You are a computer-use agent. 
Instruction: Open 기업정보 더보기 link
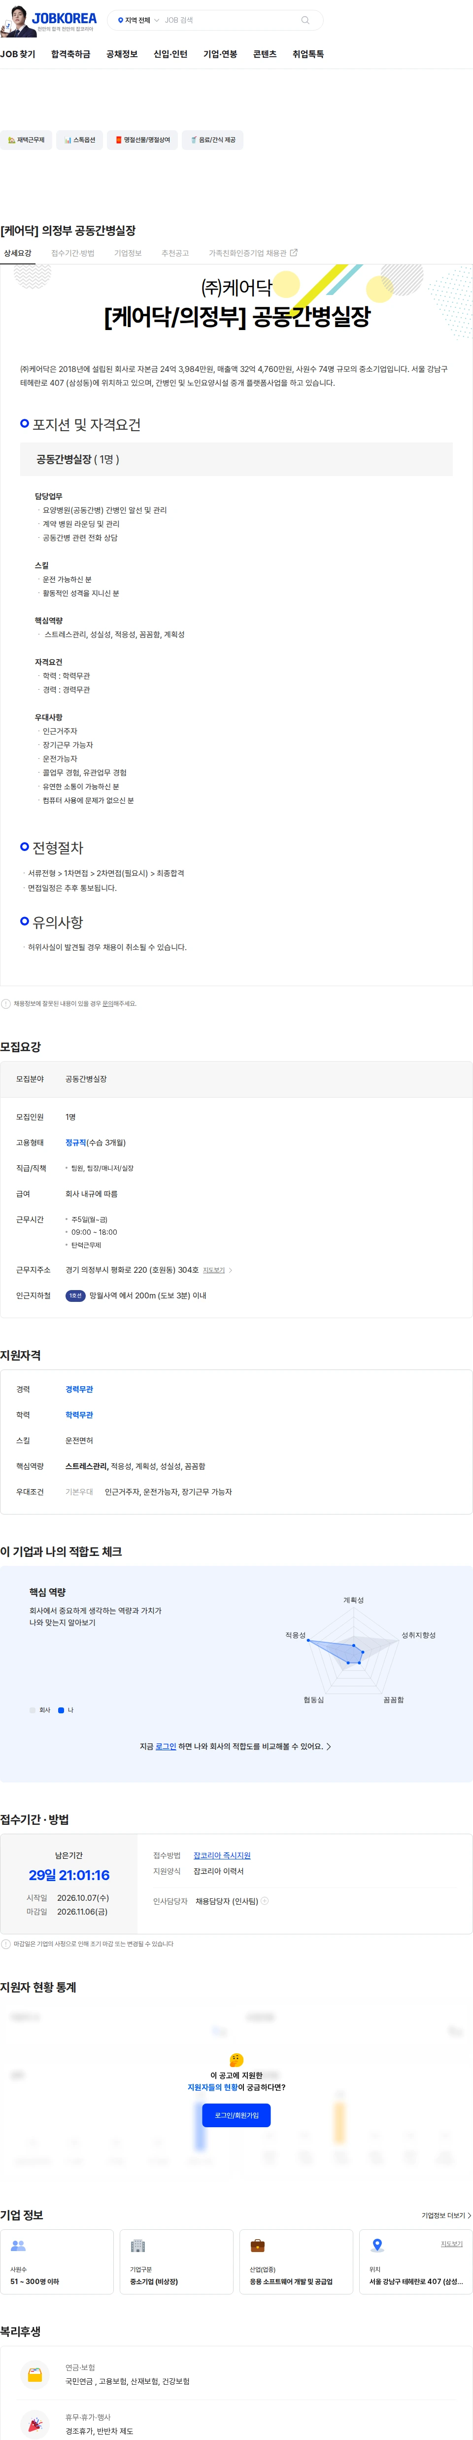pos(446,2215)
